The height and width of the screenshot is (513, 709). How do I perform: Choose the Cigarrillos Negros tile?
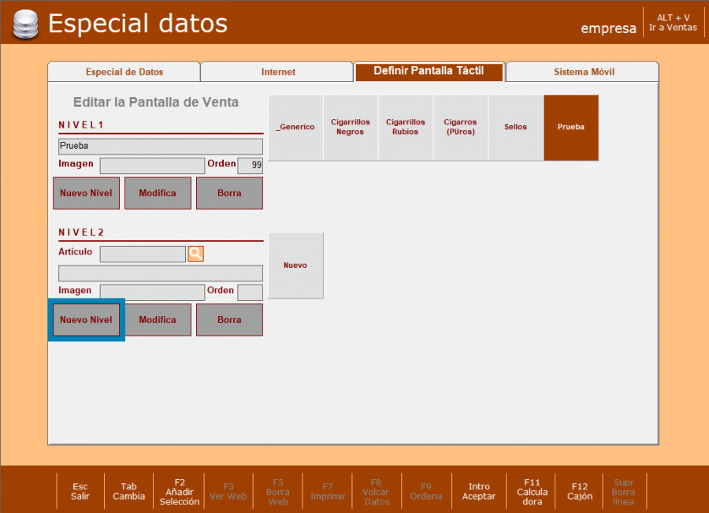click(x=351, y=128)
